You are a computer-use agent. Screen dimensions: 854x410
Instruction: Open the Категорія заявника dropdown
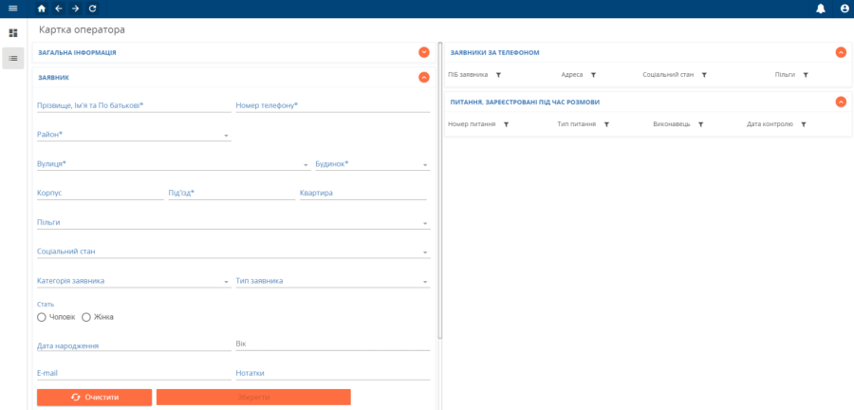pyautogui.click(x=134, y=281)
